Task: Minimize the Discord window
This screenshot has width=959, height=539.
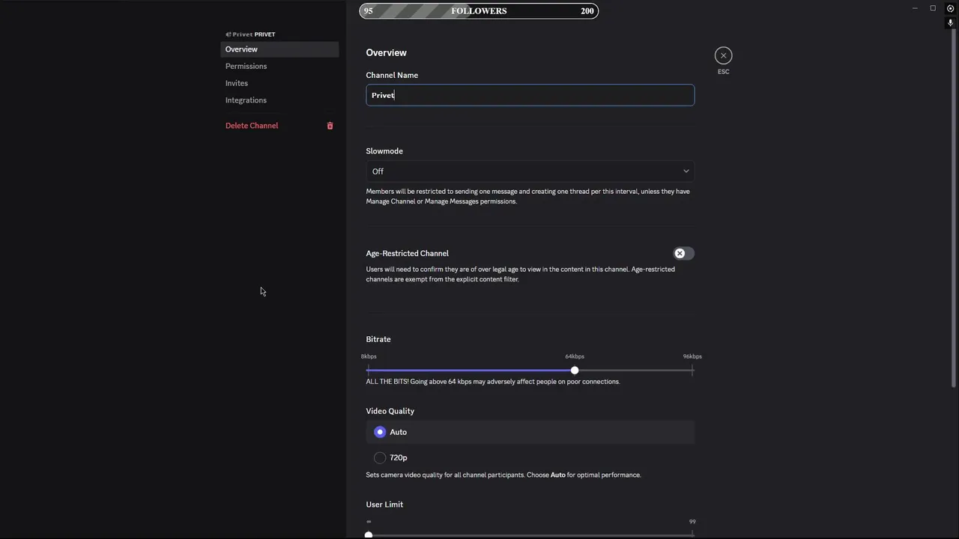Action: point(915,8)
